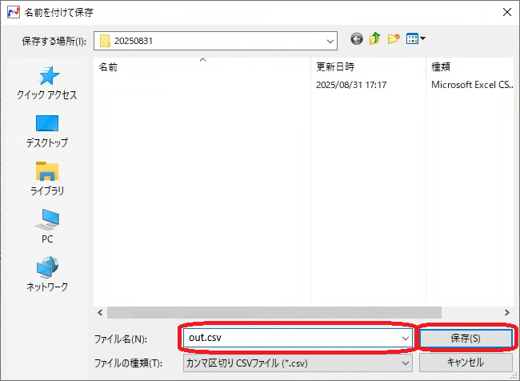Close the 名前を付けて保存 dialog
This screenshot has height=381, width=520.
coord(506,12)
